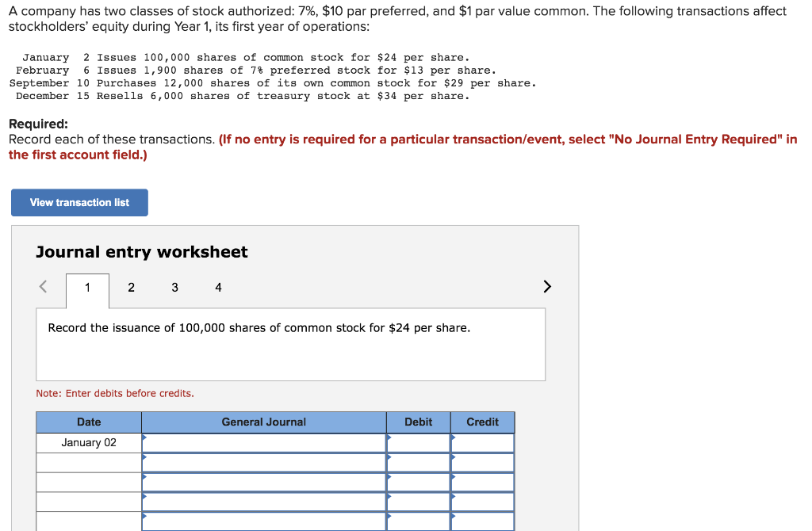Viewport: 812px width, 531px height.
Task: Open General Journal account dropdown in fourth row
Action: tap(263, 502)
